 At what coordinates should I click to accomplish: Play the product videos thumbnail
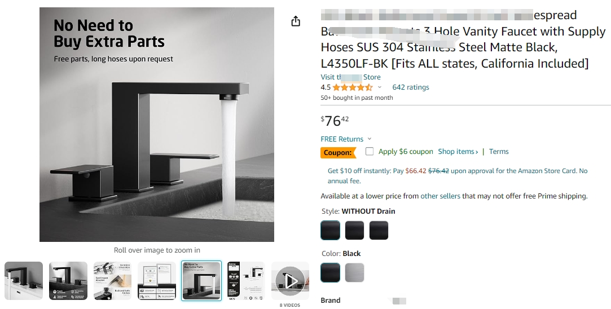(291, 281)
